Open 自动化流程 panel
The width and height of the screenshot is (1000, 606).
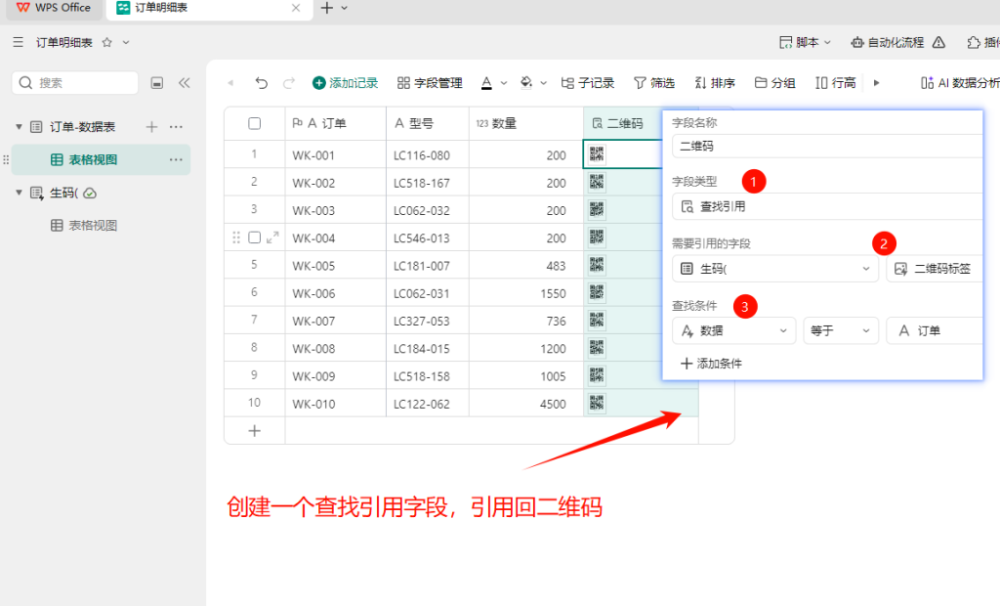(888, 42)
